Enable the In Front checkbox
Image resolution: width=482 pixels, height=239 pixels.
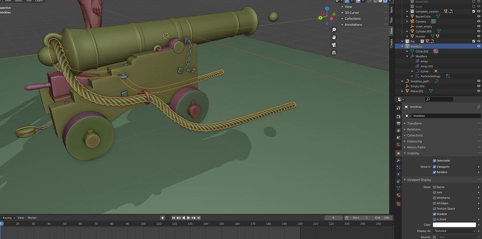434,219
